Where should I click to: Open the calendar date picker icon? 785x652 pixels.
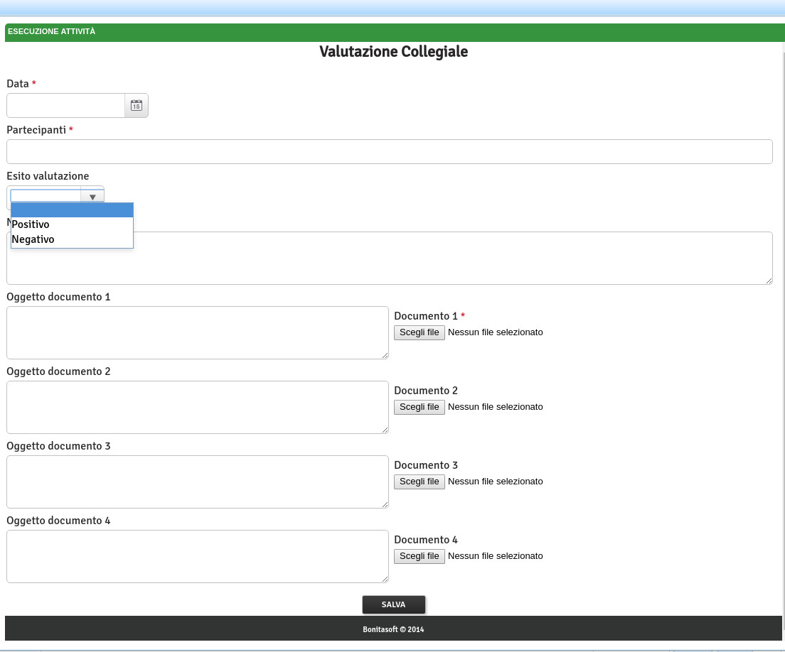(x=136, y=105)
